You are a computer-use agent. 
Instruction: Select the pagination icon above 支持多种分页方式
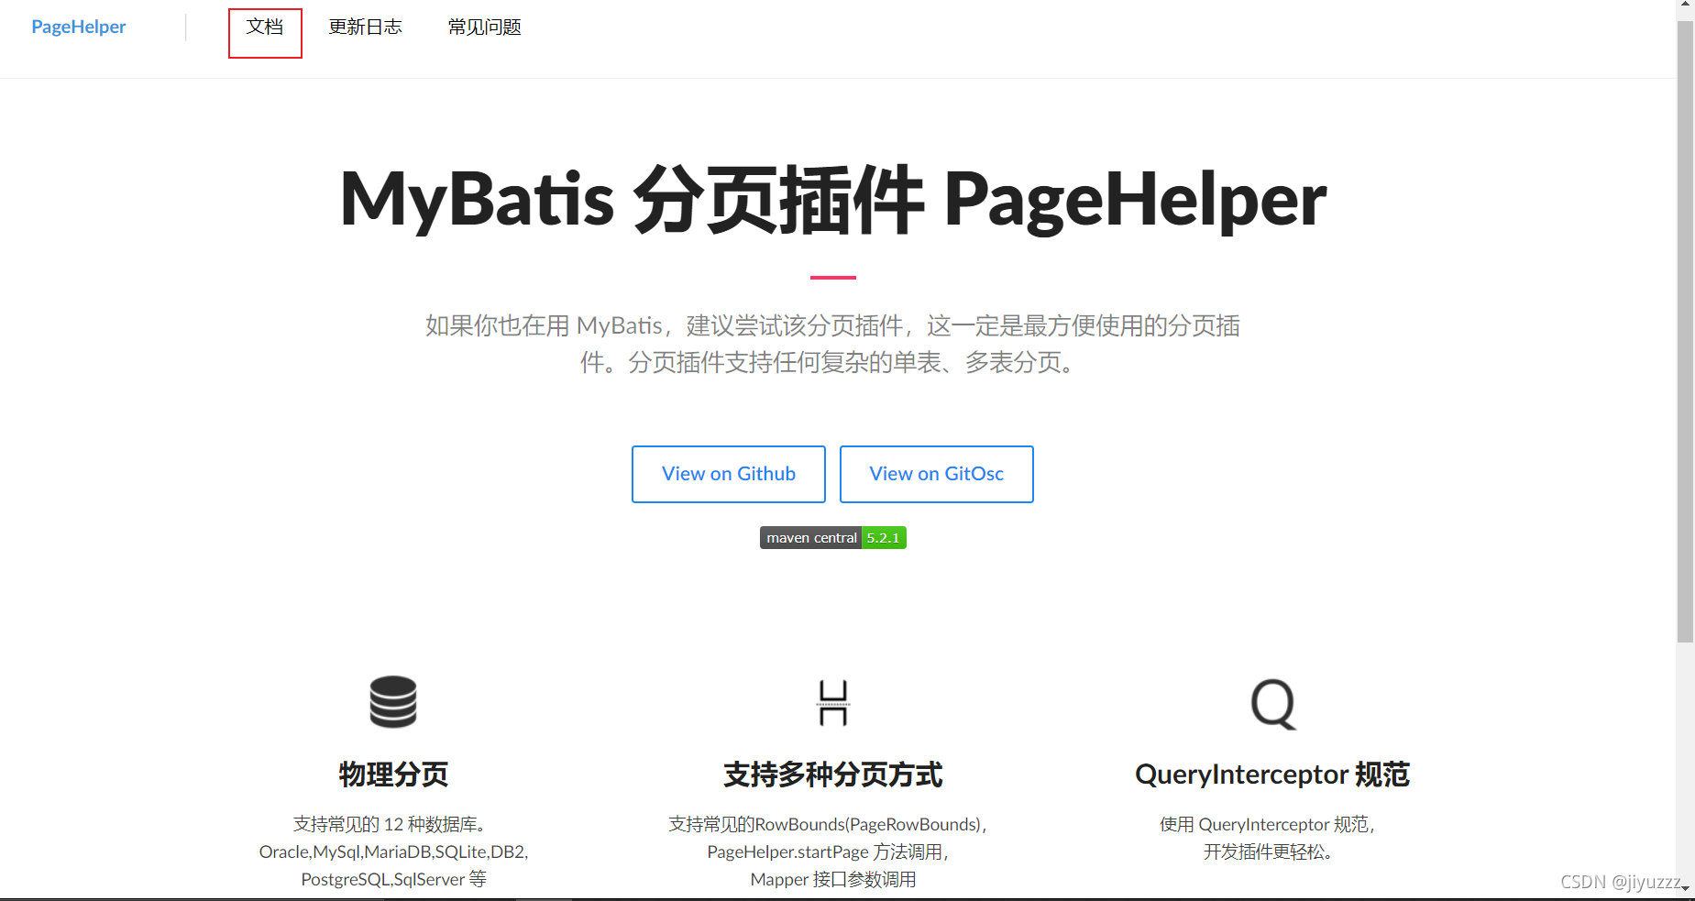click(x=832, y=703)
